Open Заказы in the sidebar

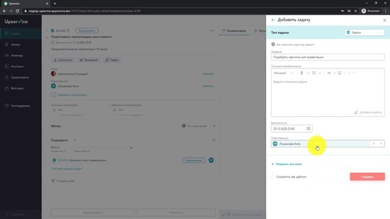coord(21,44)
